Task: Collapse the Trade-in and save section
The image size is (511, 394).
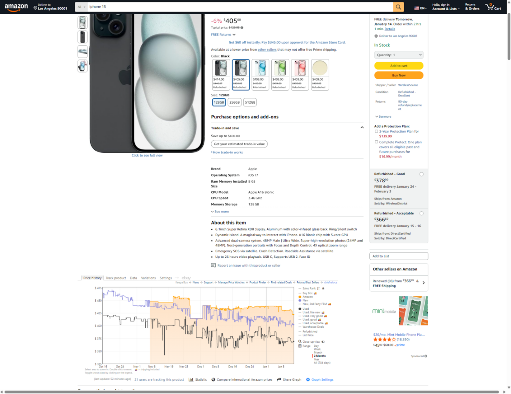Action: click(362, 127)
